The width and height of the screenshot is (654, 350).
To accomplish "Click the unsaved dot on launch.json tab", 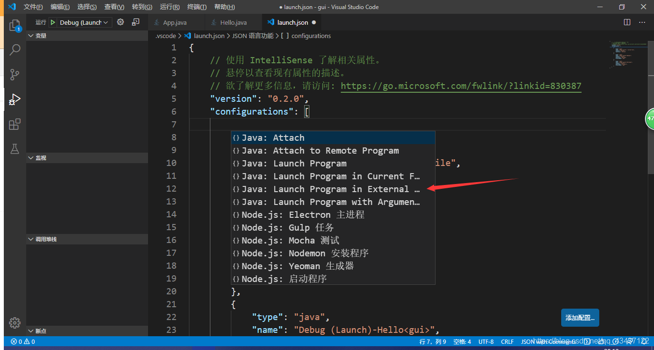I will pos(314,22).
